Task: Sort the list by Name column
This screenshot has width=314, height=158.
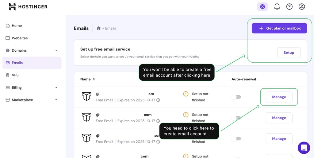Action: (87, 79)
